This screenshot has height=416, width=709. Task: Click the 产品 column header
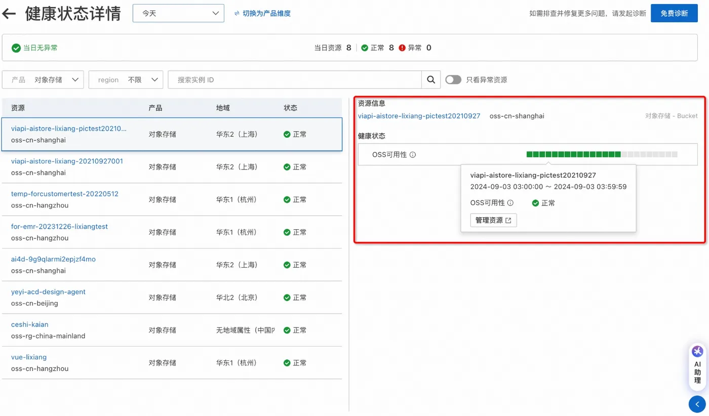[x=155, y=108]
